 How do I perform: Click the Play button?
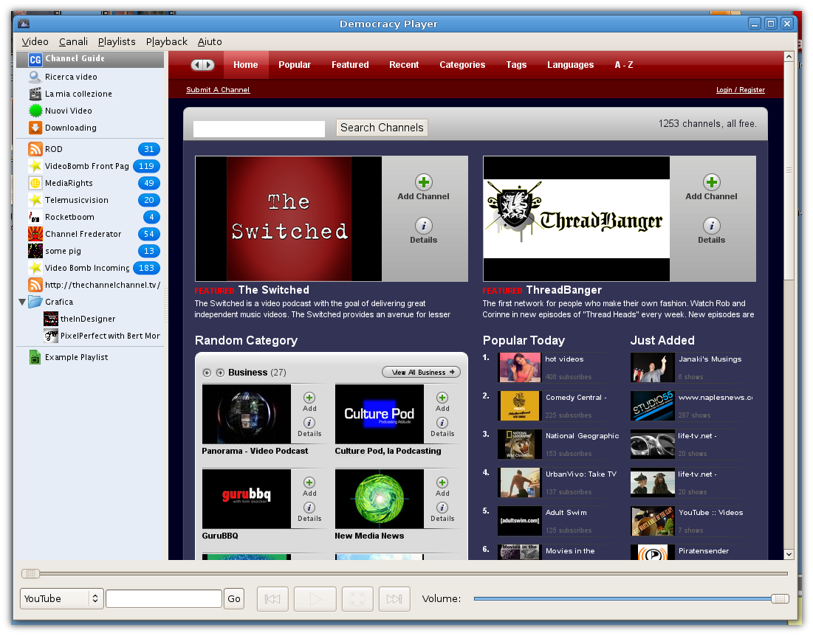(315, 599)
